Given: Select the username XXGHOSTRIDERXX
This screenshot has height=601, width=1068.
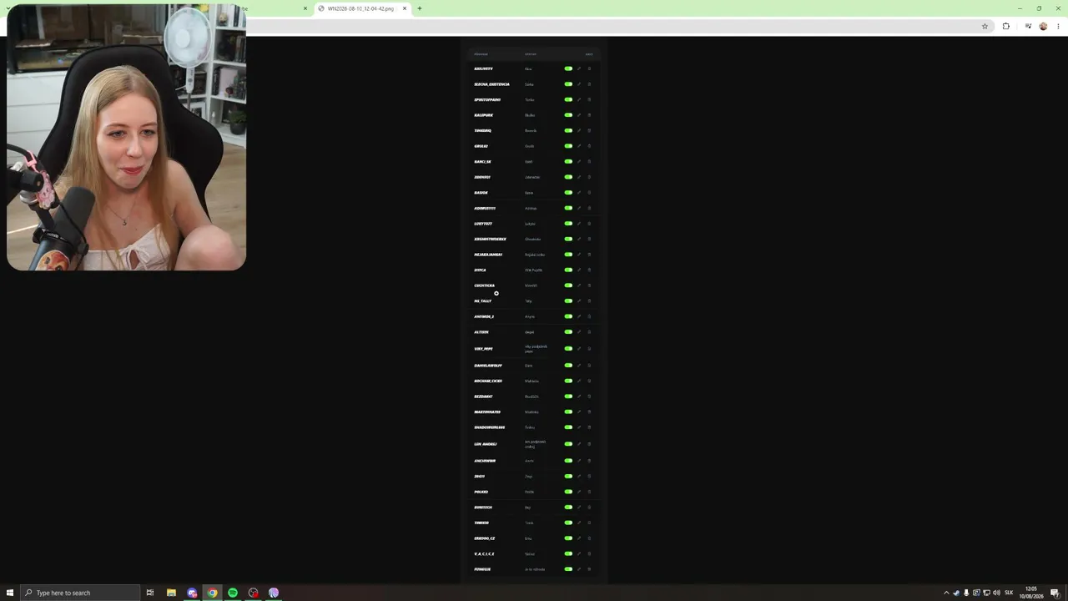Looking at the screenshot, I should (x=490, y=239).
